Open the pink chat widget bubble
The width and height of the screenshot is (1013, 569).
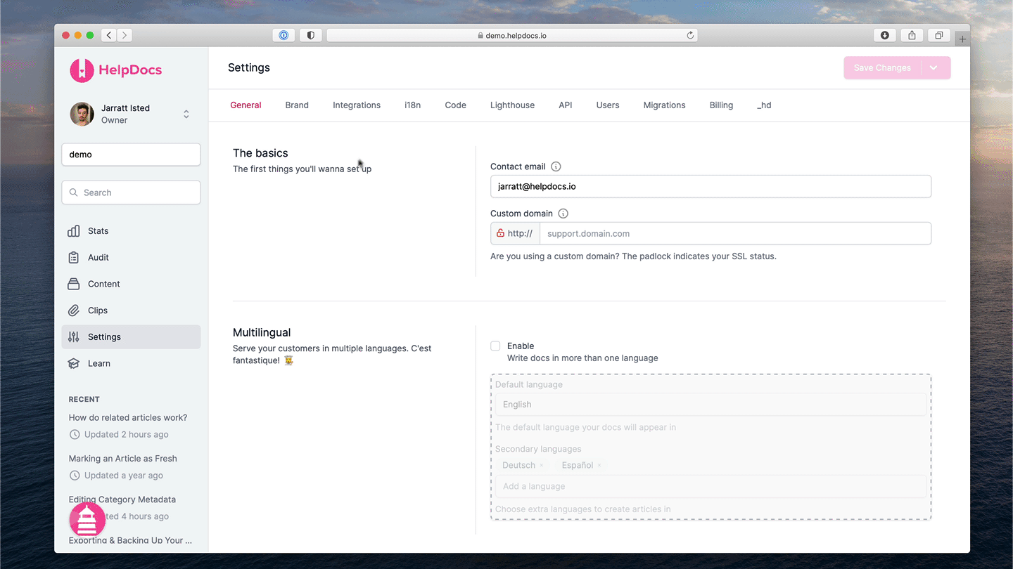[x=87, y=521]
